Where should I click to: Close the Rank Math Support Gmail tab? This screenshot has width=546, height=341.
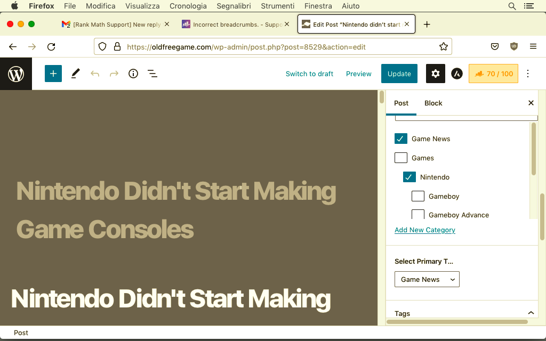click(x=167, y=25)
